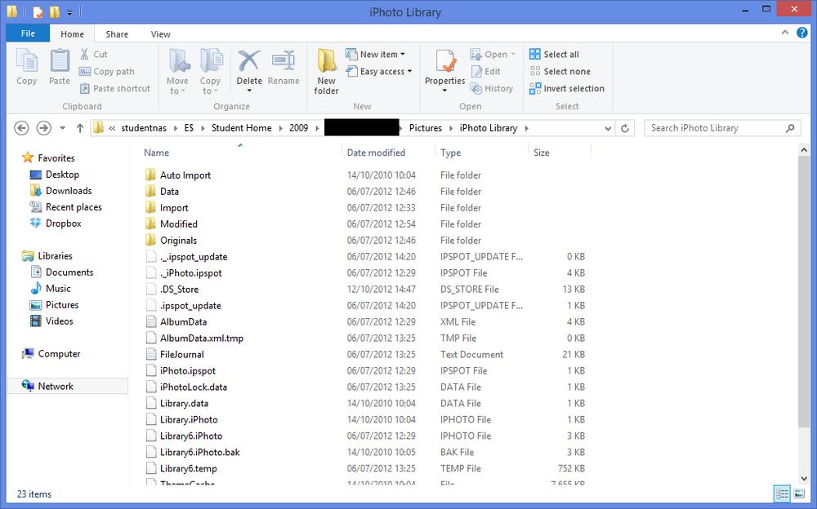Click the vertical scrollbar up arrow
The image size is (817, 509).
coord(803,150)
